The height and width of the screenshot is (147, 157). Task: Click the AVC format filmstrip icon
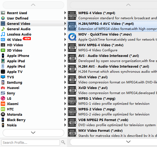point(72,26)
